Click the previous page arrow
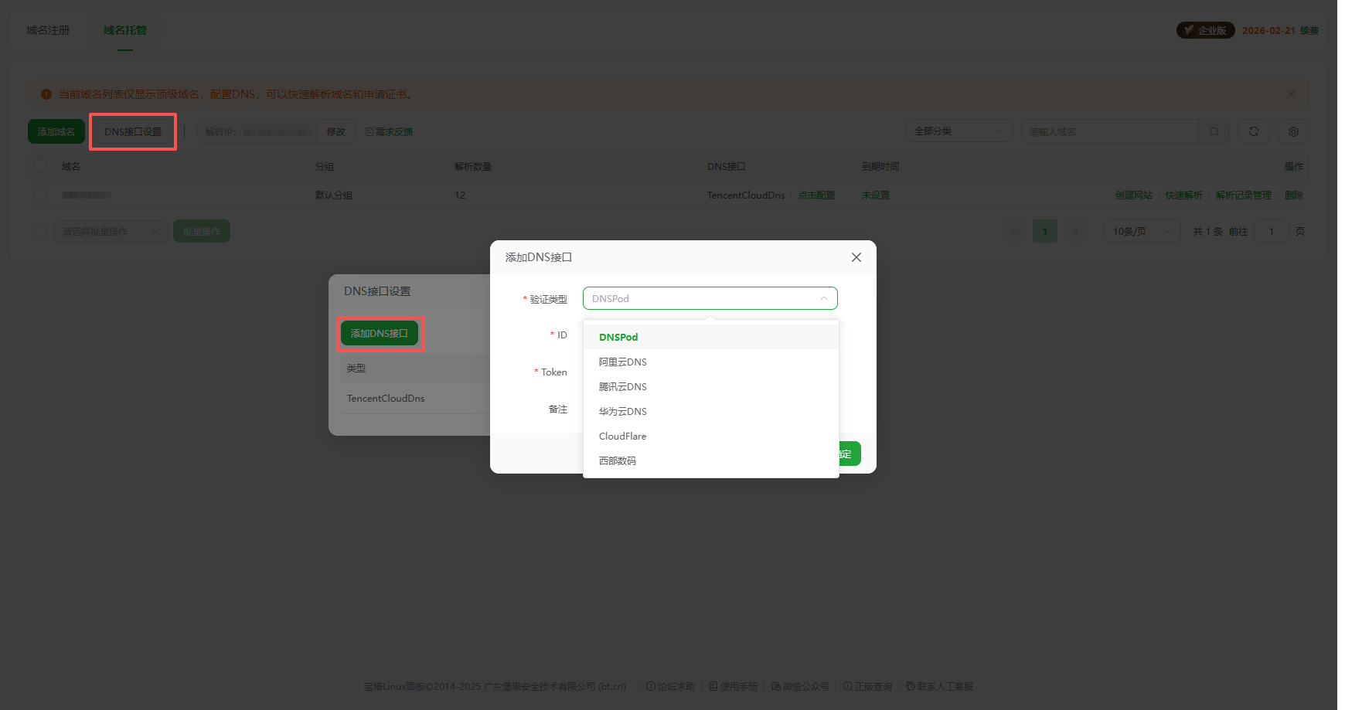This screenshot has width=1345, height=710. coord(1014,231)
